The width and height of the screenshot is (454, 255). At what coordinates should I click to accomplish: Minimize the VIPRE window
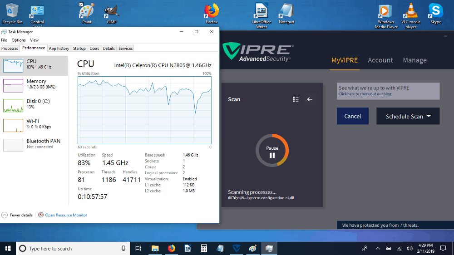445,36
